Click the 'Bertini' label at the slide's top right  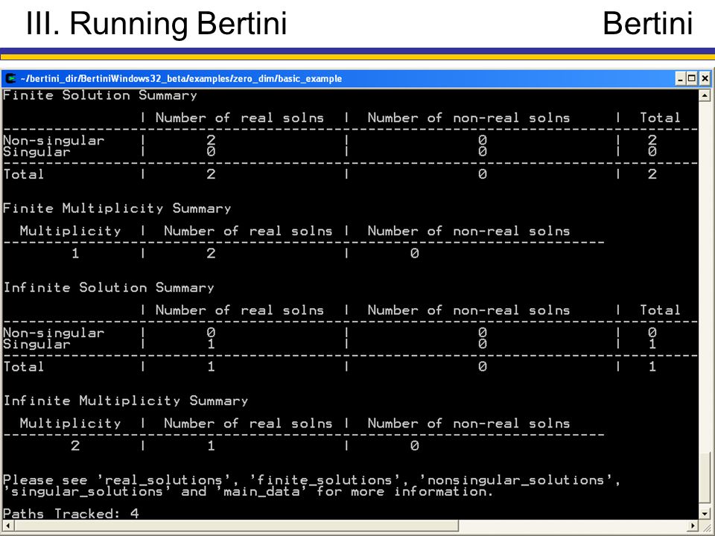[647, 23]
